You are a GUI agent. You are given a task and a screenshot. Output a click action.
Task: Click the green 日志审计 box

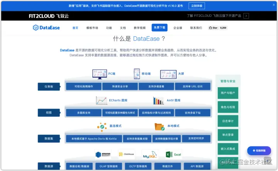(228, 121)
